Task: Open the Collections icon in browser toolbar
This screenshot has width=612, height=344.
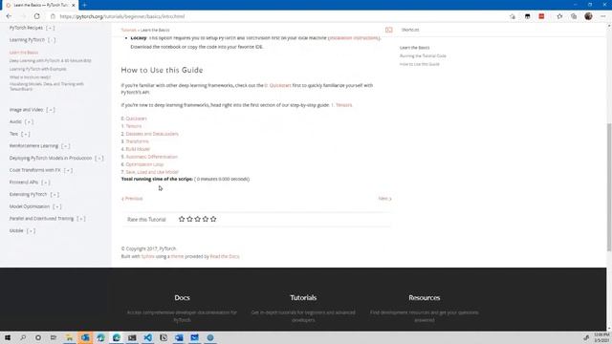Action: 574,16
